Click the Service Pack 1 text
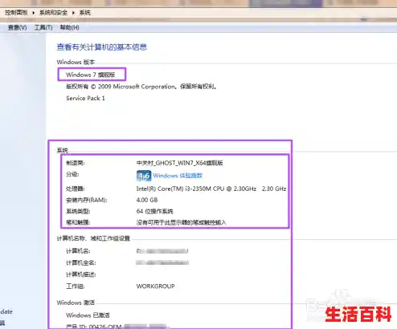The width and height of the screenshot is (397, 329). (x=85, y=98)
